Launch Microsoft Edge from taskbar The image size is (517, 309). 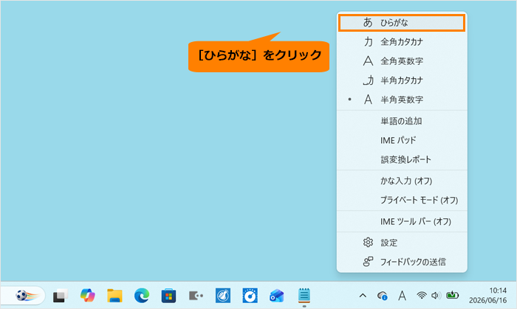tap(142, 296)
